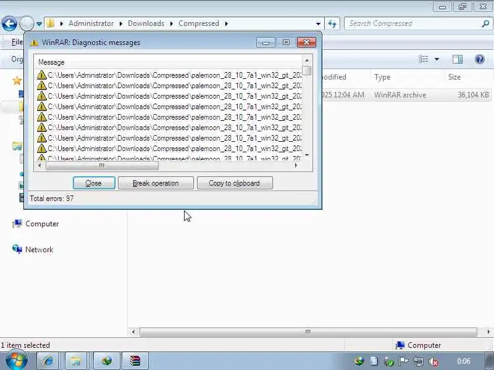
Task: Sort files by Size column
Action: (454, 77)
